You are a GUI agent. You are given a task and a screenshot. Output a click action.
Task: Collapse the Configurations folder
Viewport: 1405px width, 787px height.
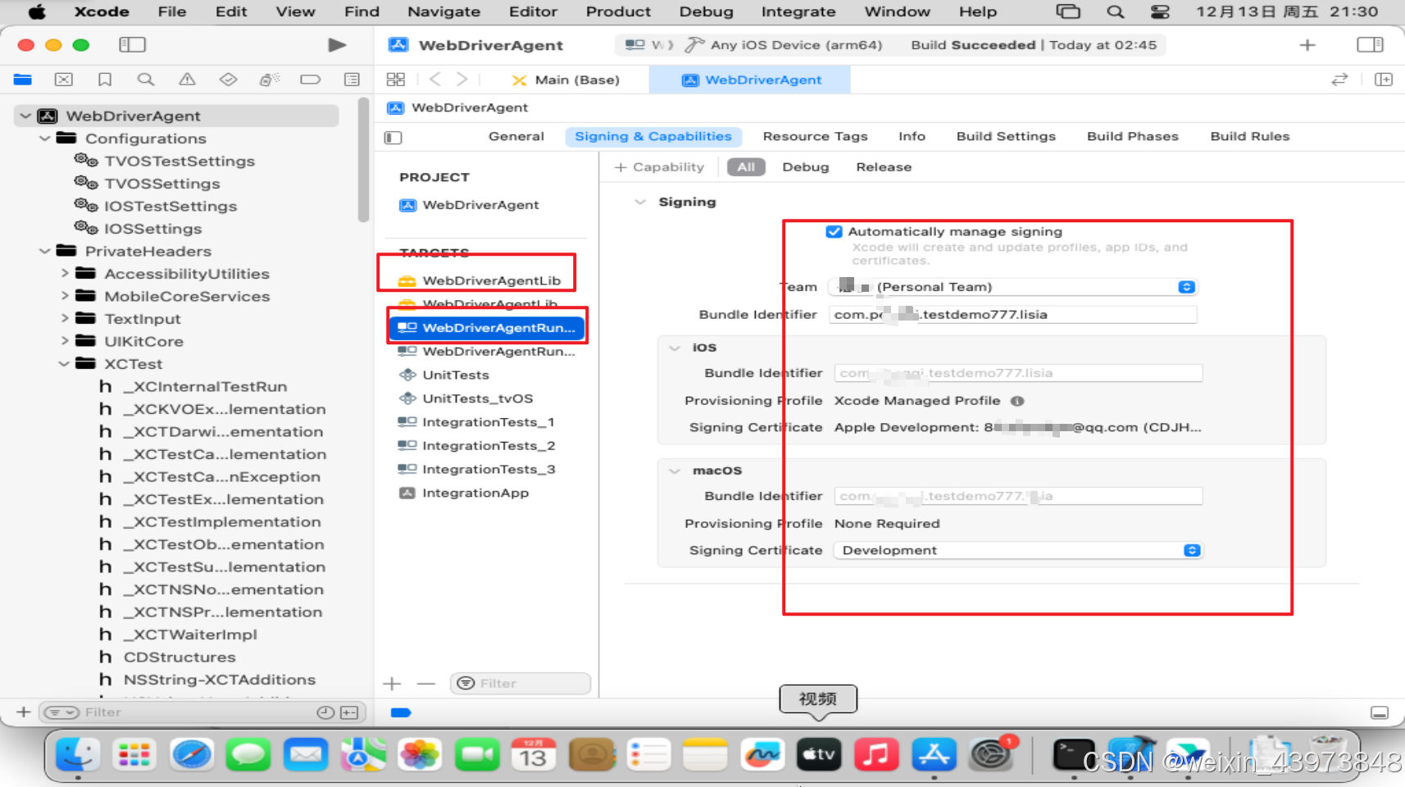[x=45, y=139]
